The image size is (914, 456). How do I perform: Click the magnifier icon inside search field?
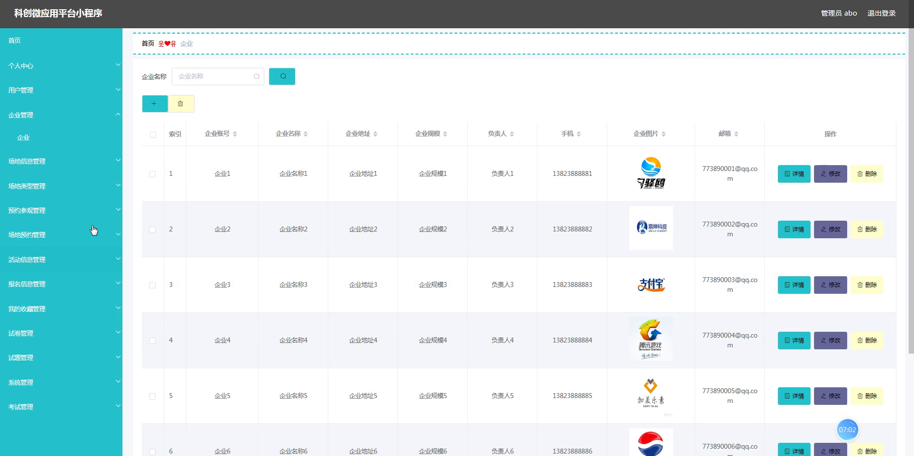257,76
